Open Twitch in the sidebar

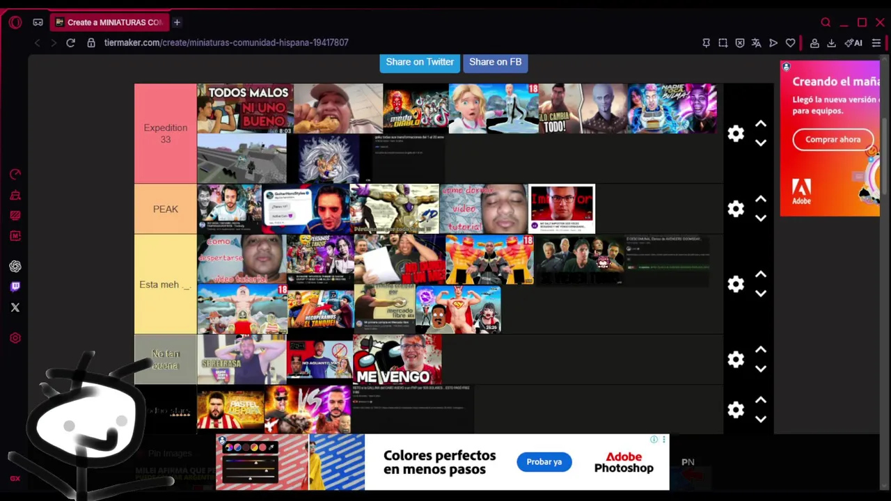click(x=15, y=287)
